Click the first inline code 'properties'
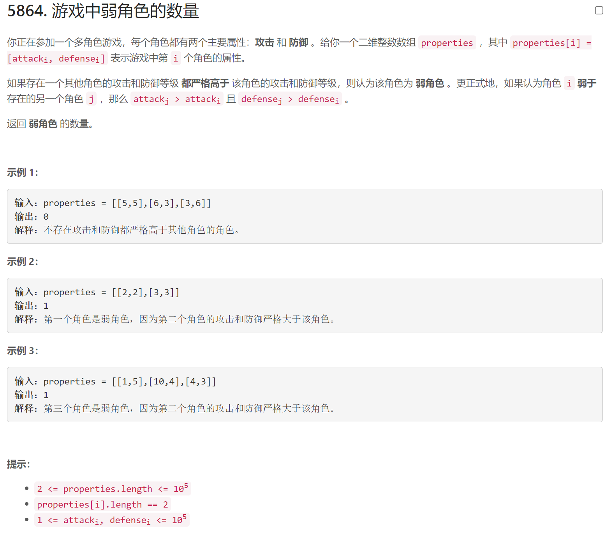The width and height of the screenshot is (604, 536). click(x=447, y=42)
